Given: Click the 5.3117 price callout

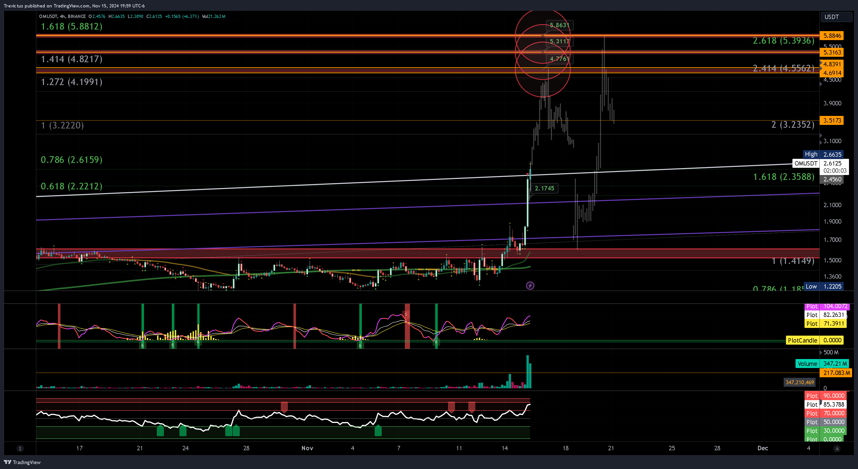Looking at the screenshot, I should point(560,41).
